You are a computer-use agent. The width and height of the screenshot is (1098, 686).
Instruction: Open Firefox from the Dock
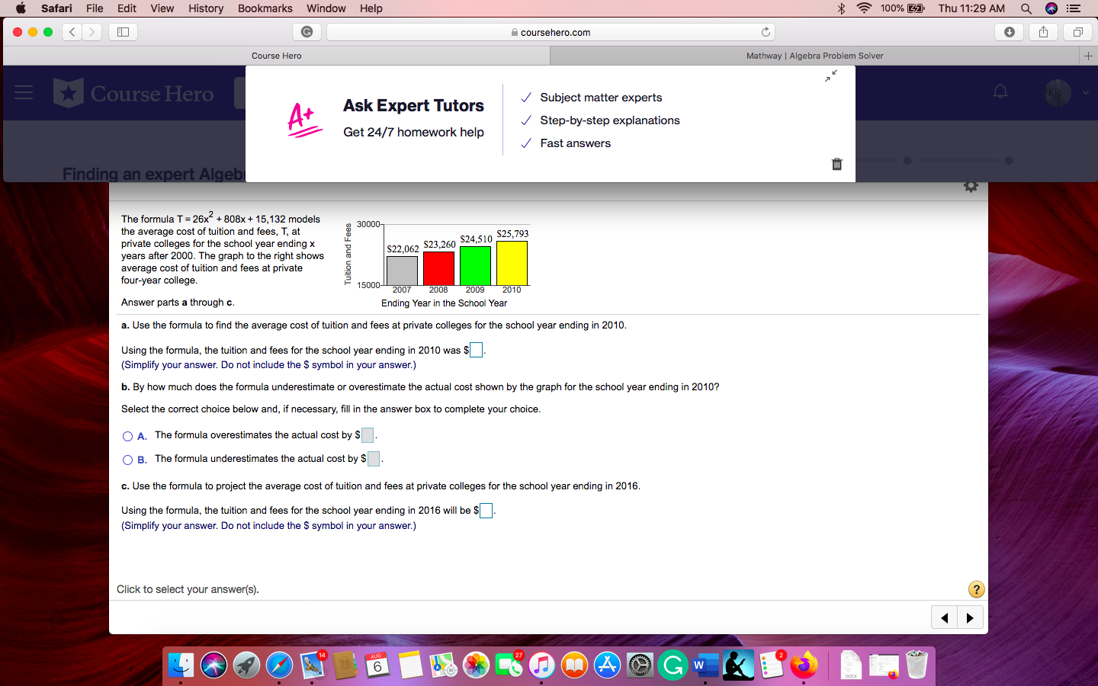[804, 665]
